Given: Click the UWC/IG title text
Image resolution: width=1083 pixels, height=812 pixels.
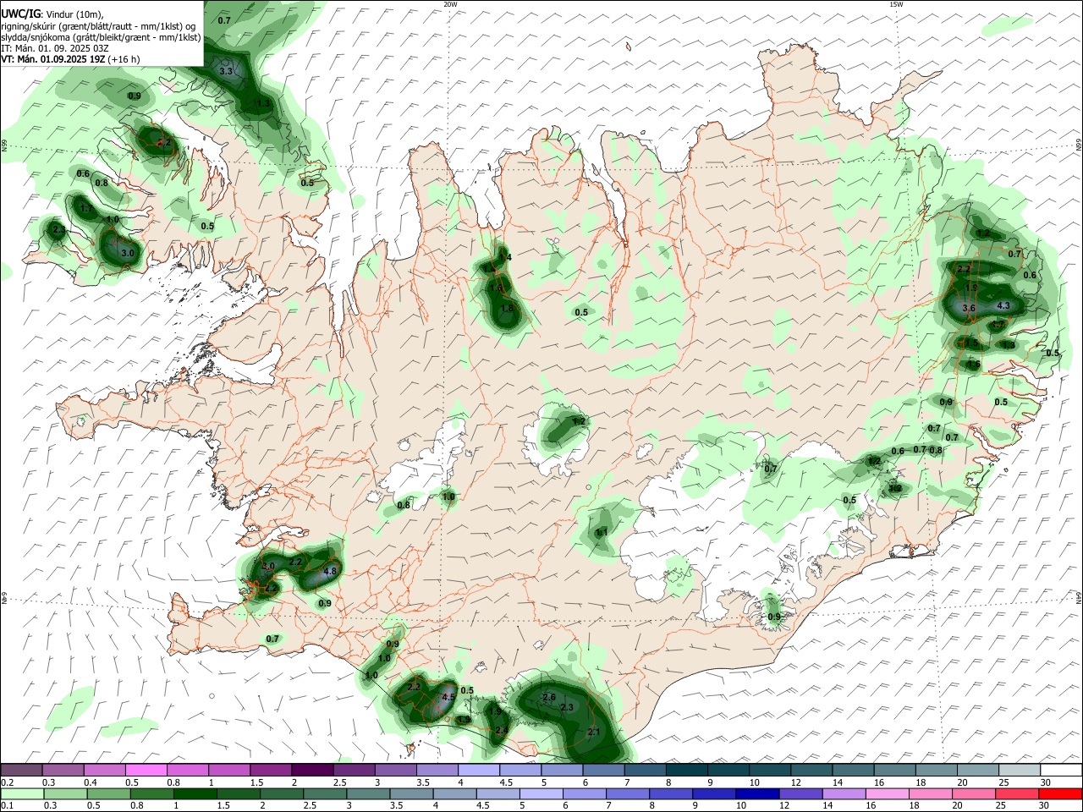Looking at the screenshot, I should click(x=19, y=14).
